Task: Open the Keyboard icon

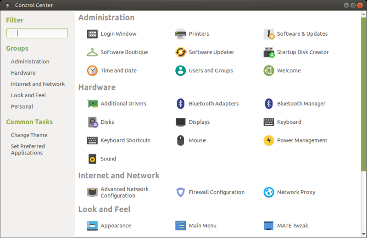Action: 269,122
